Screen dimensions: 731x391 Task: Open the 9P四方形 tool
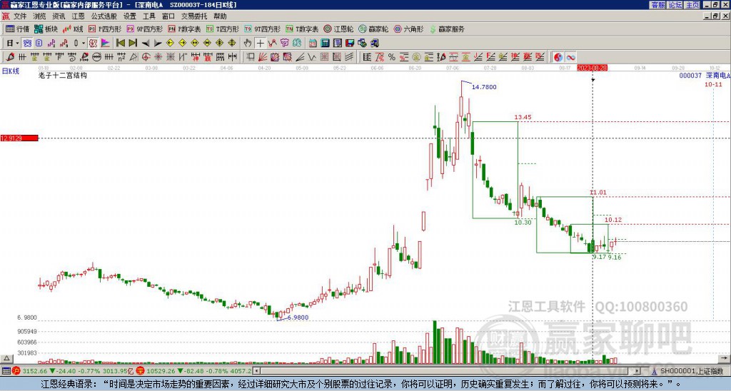[144, 29]
